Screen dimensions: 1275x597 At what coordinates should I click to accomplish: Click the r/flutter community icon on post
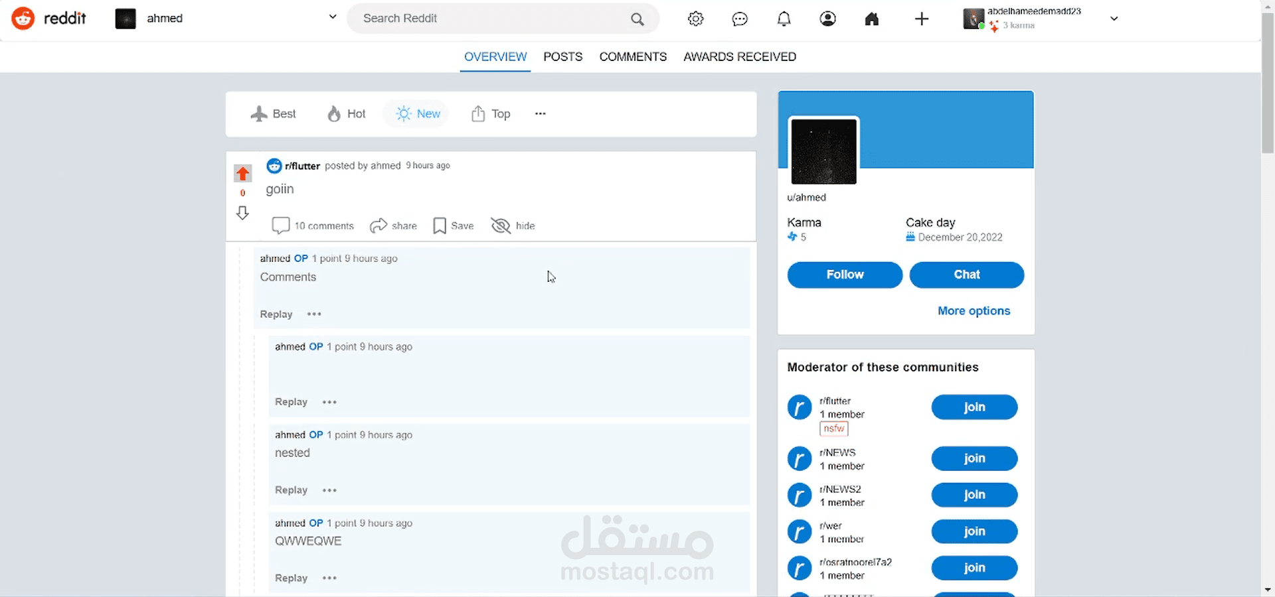274,166
